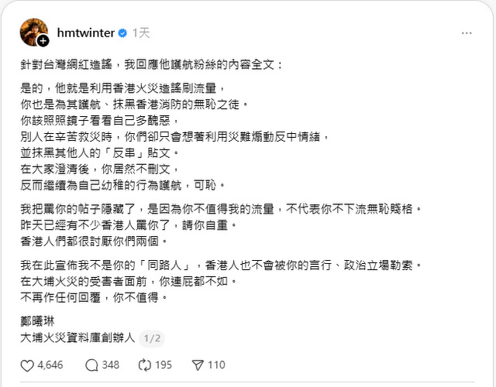Click the 1天 post timestamp

pos(141,33)
